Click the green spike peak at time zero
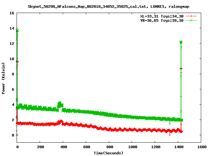This screenshot has width=208, height=156. point(17,31)
